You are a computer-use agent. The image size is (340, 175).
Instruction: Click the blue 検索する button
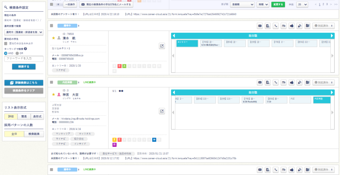24,66
